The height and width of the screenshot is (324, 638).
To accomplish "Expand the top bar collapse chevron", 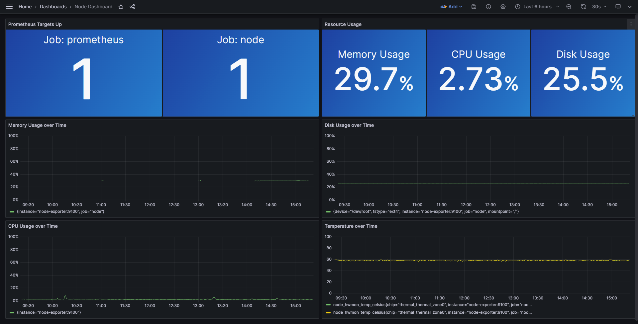I will point(630,7).
